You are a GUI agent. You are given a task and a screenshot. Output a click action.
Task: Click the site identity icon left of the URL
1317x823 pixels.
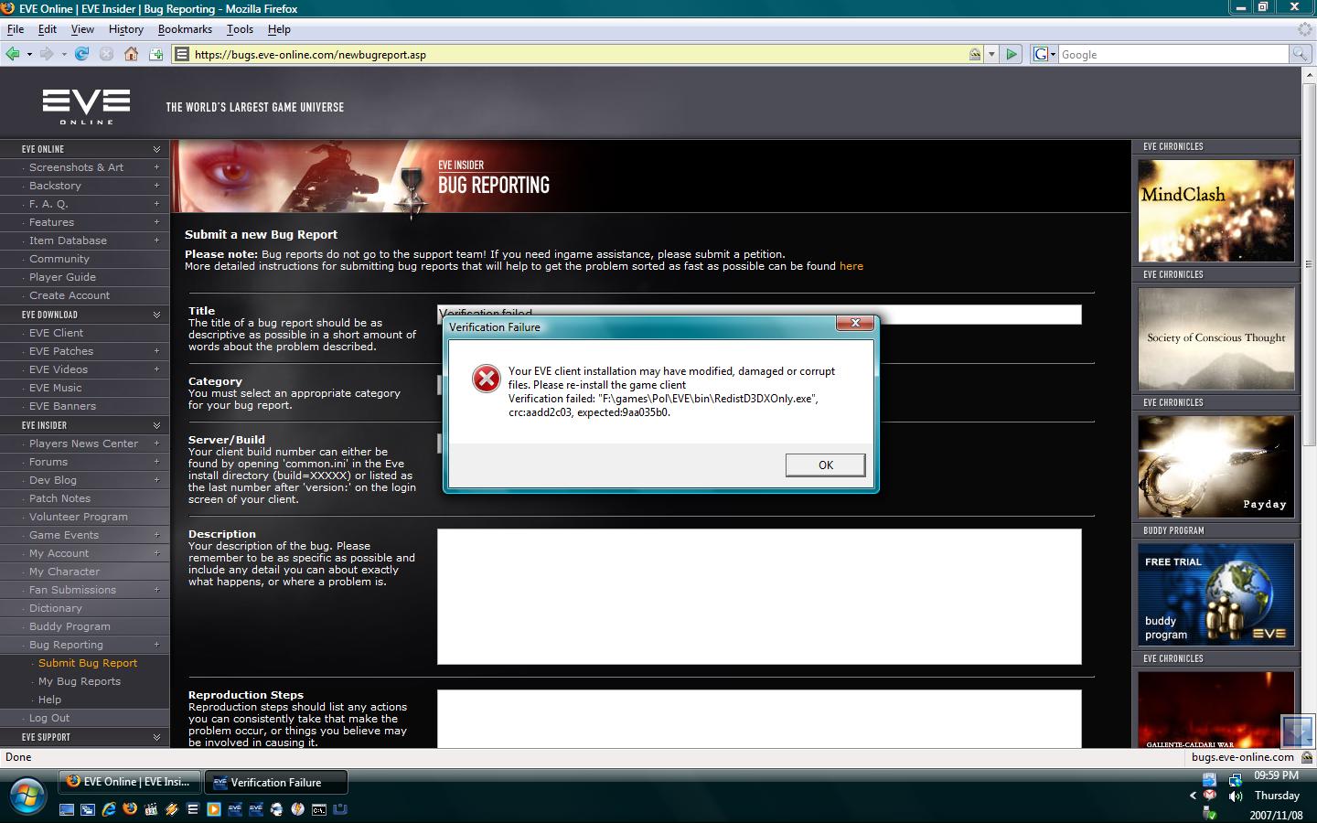pyautogui.click(x=182, y=54)
